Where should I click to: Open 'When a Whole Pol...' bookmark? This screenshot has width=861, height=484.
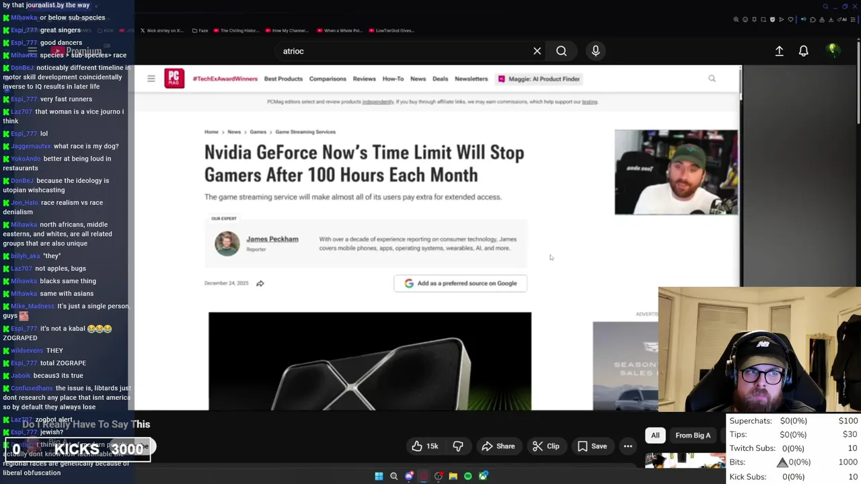pyautogui.click(x=339, y=30)
